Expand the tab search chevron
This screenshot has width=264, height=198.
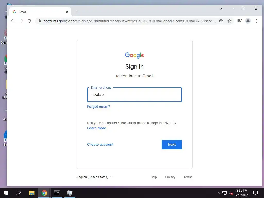tap(220, 9)
